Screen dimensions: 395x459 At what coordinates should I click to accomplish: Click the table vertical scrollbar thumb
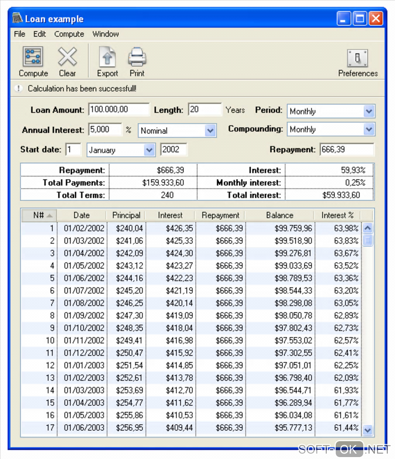pos(368,240)
